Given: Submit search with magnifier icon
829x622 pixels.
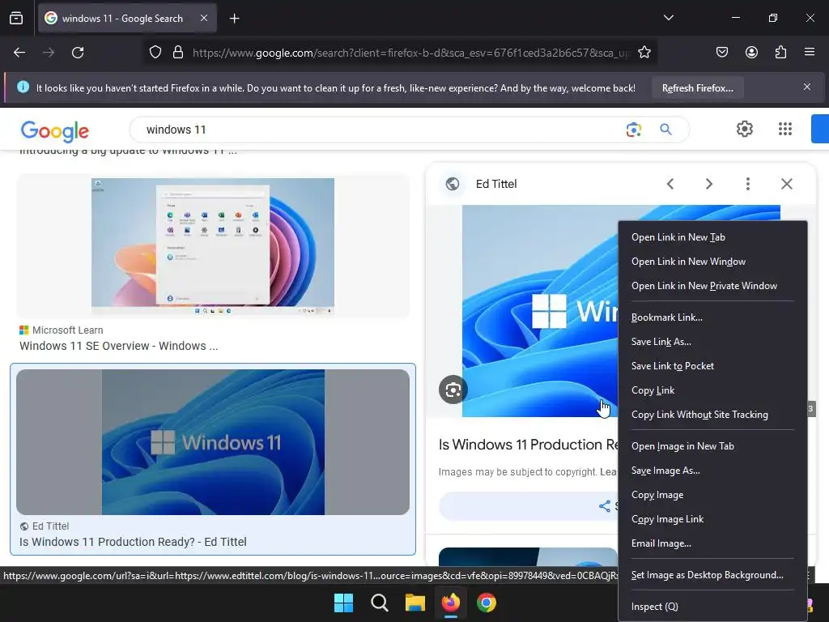Looking at the screenshot, I should (665, 130).
